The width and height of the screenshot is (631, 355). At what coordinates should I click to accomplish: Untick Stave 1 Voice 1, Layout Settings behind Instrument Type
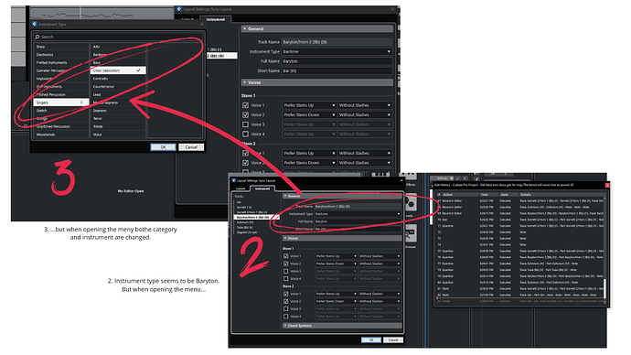(245, 105)
